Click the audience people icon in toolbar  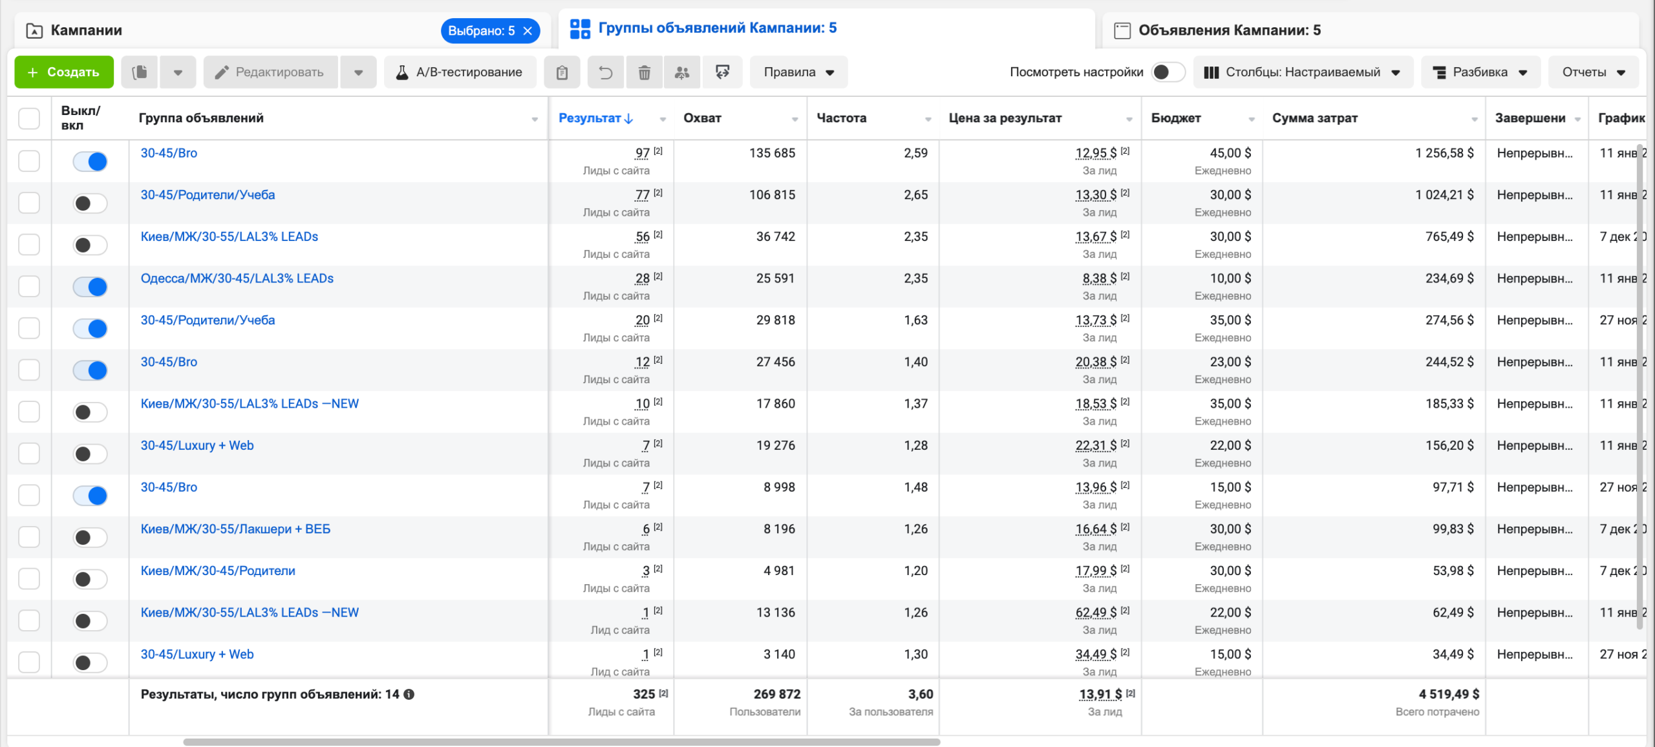(x=681, y=72)
